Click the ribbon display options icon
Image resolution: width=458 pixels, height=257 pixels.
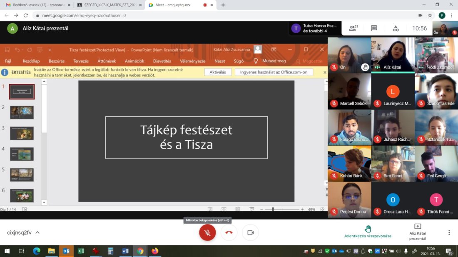coord(274,49)
